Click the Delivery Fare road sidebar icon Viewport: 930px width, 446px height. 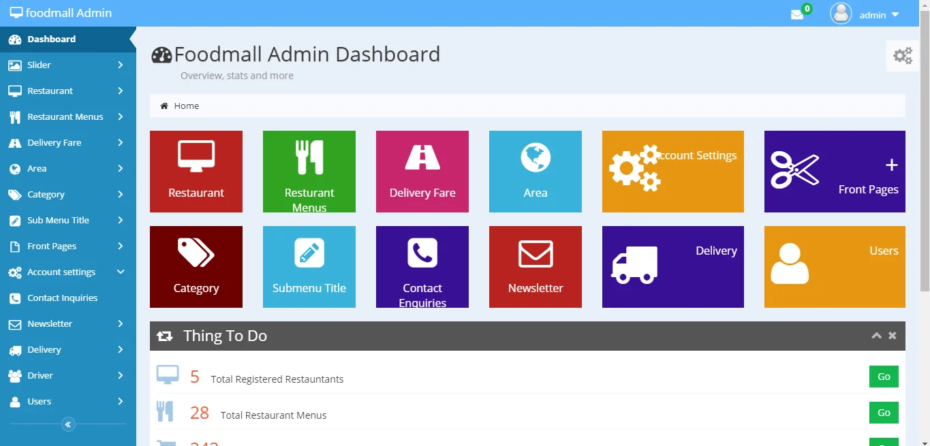(x=15, y=143)
